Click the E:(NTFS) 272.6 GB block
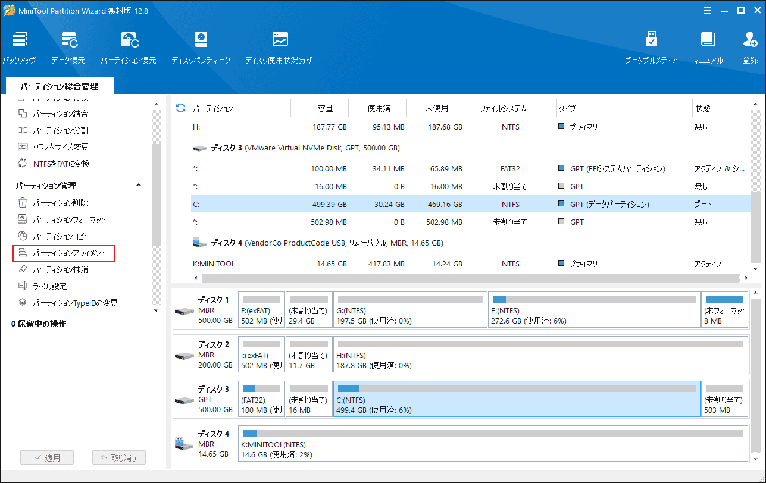 coord(594,310)
